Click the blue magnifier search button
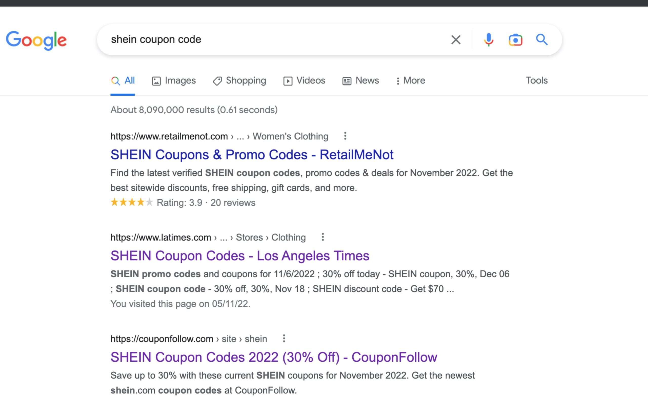 (x=542, y=40)
